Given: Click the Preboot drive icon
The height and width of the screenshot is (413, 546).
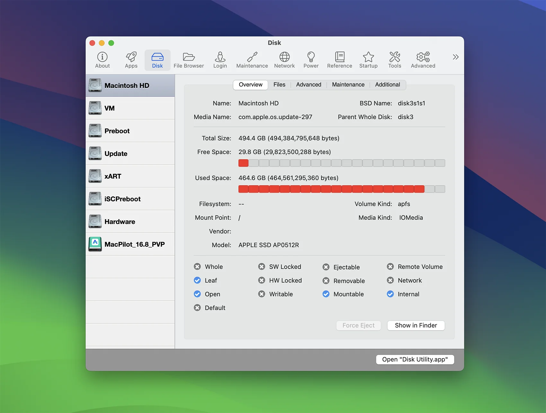Looking at the screenshot, I should (x=95, y=131).
